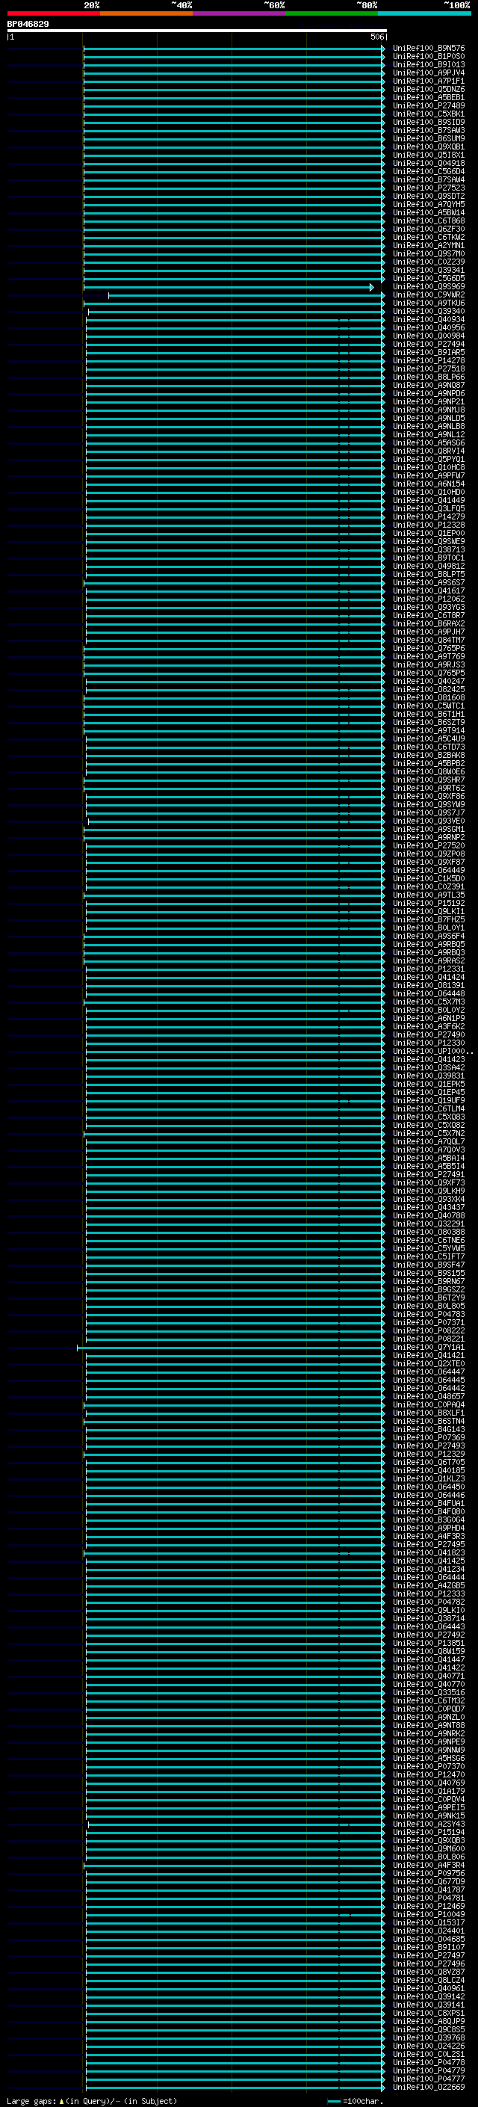
Task: Click hit label UniRef100_Q8RVI4
Action: (x=429, y=451)
